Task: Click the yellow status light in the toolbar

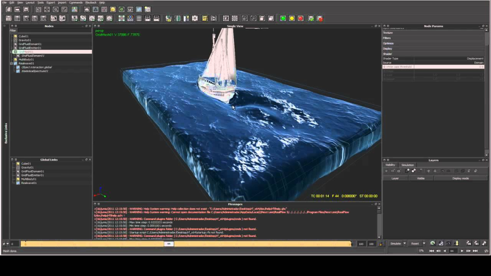Action: 292,19
